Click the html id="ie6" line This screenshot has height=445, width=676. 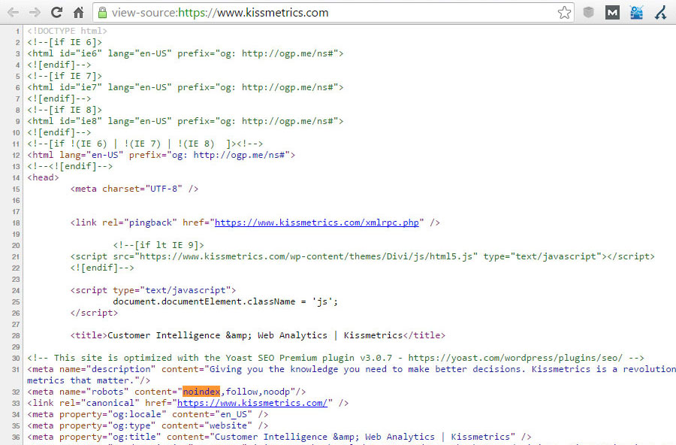point(186,53)
